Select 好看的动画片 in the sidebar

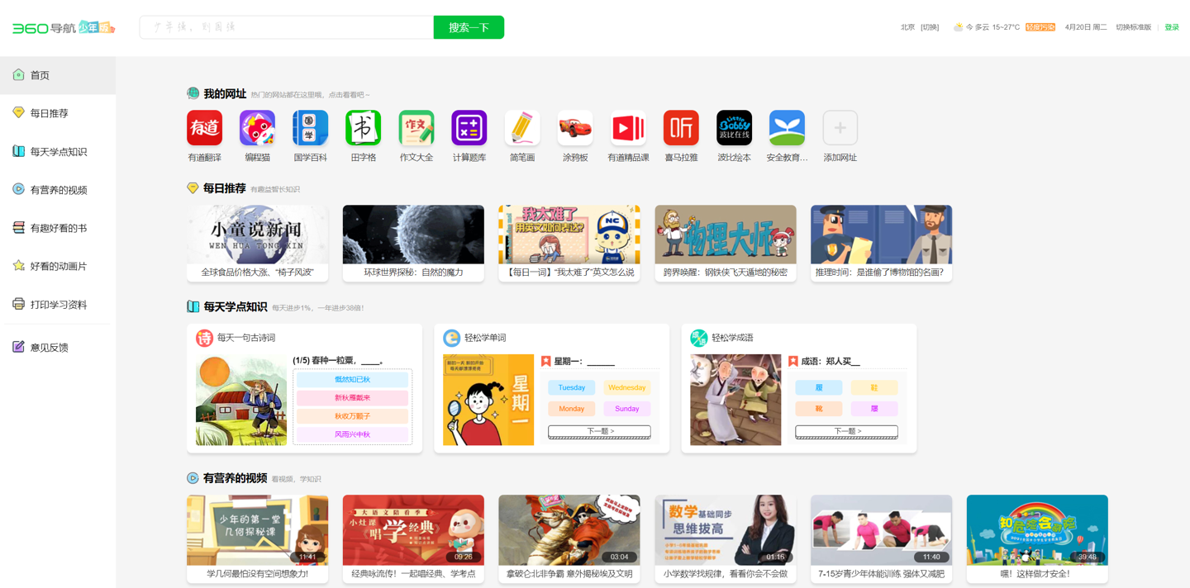tap(58, 266)
